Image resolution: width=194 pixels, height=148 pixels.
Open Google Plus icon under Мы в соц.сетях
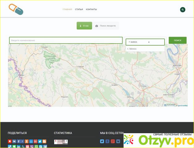click(x=113, y=141)
